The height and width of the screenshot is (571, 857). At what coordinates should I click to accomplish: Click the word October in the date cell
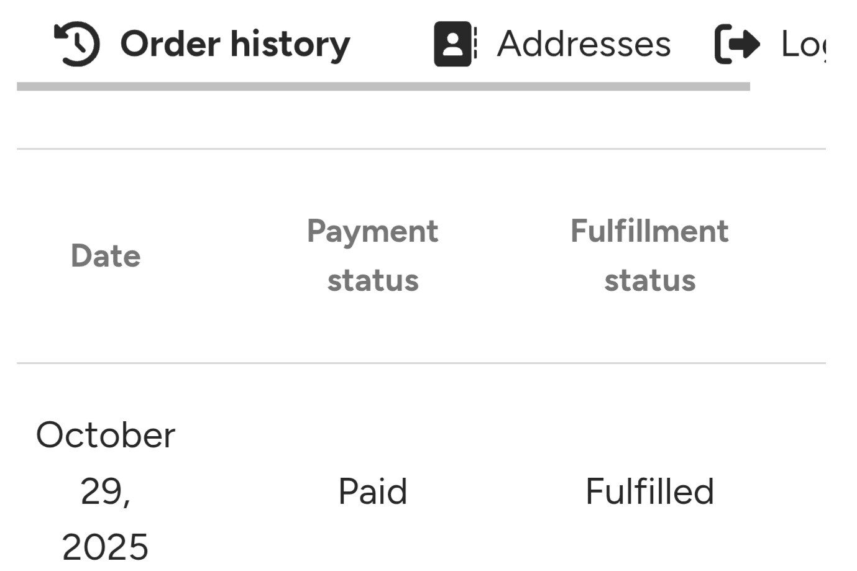point(106,435)
